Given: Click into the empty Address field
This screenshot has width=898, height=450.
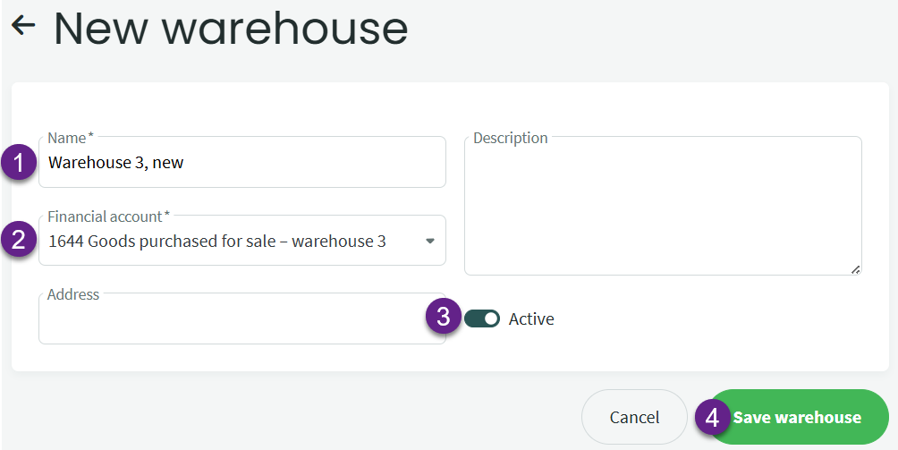Looking at the screenshot, I should (241, 324).
